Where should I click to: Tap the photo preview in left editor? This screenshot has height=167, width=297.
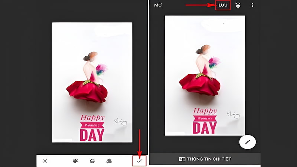pyautogui.click(x=92, y=82)
